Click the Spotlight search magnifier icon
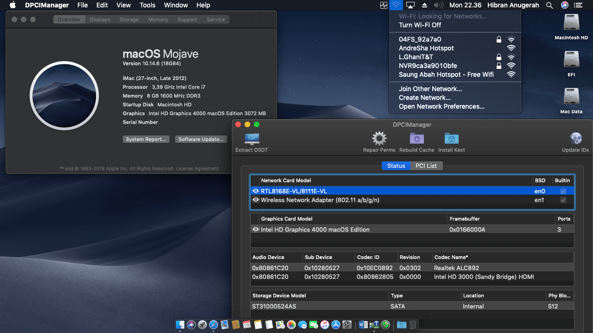Screen dimensions: 593x333 click(549, 5)
